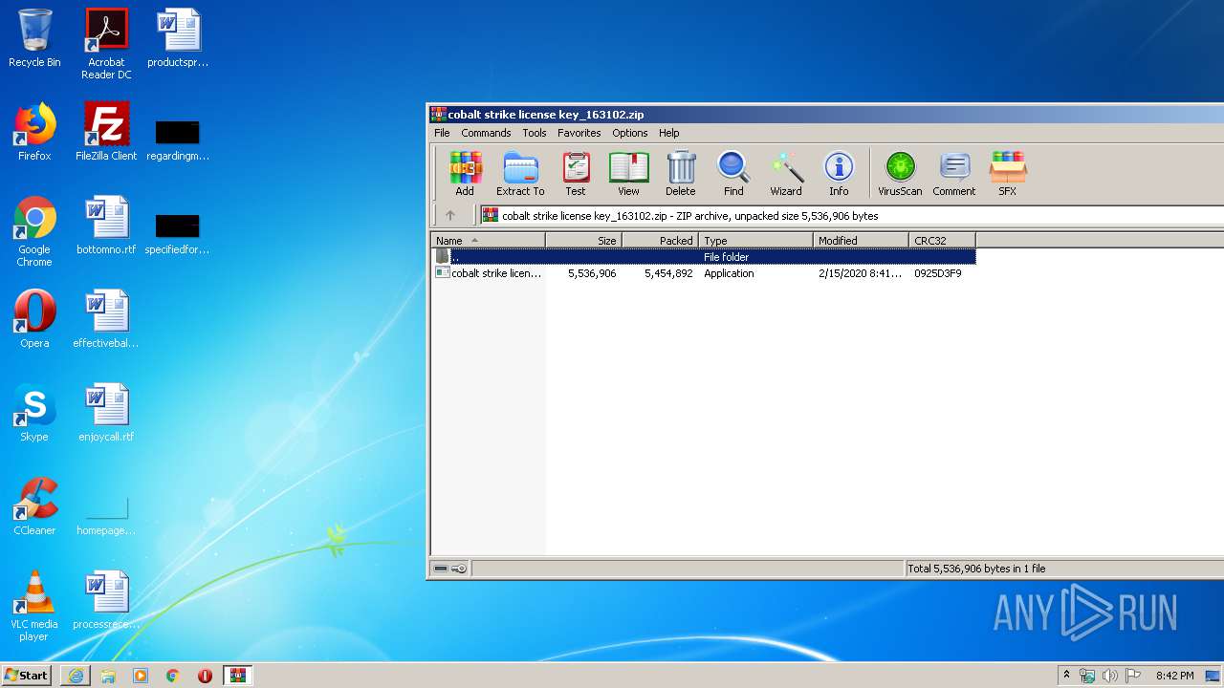Select the regardingm... desktop file
Viewport: 1224px width, 688px height.
point(178,140)
